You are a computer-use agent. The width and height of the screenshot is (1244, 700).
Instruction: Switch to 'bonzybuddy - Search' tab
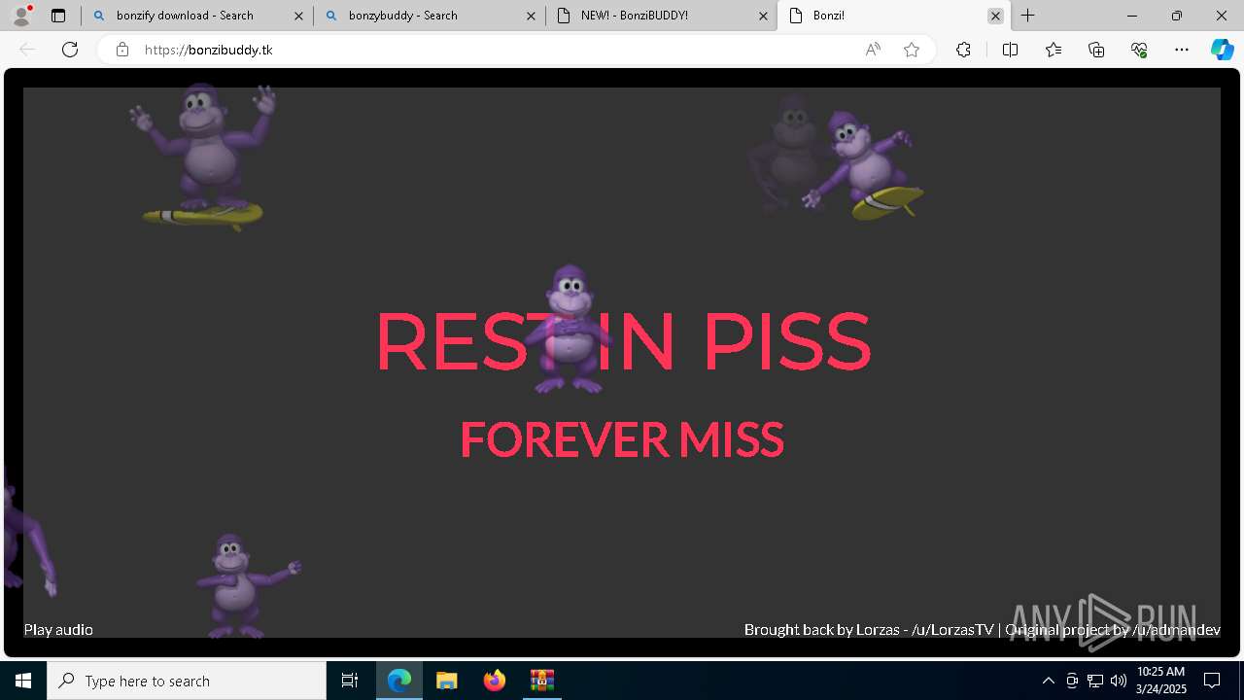click(429, 16)
